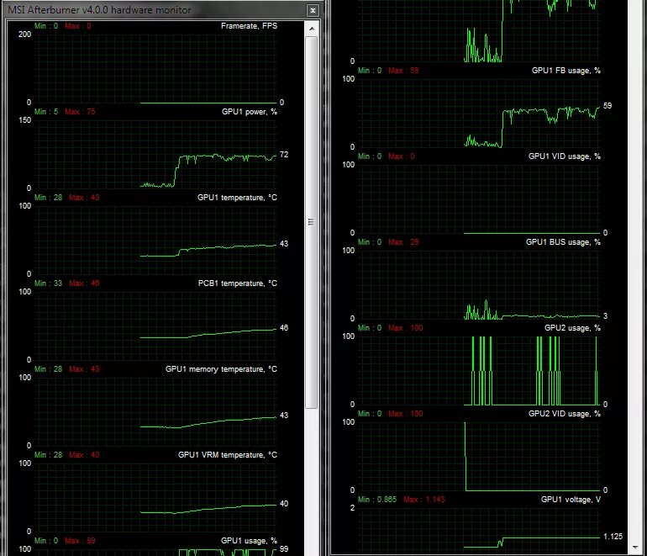The width and height of the screenshot is (647, 556).
Task: Click the GPU1 VRM temperature, °C label
Action: point(228,455)
